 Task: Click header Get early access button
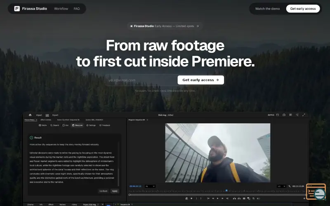[x=303, y=9]
